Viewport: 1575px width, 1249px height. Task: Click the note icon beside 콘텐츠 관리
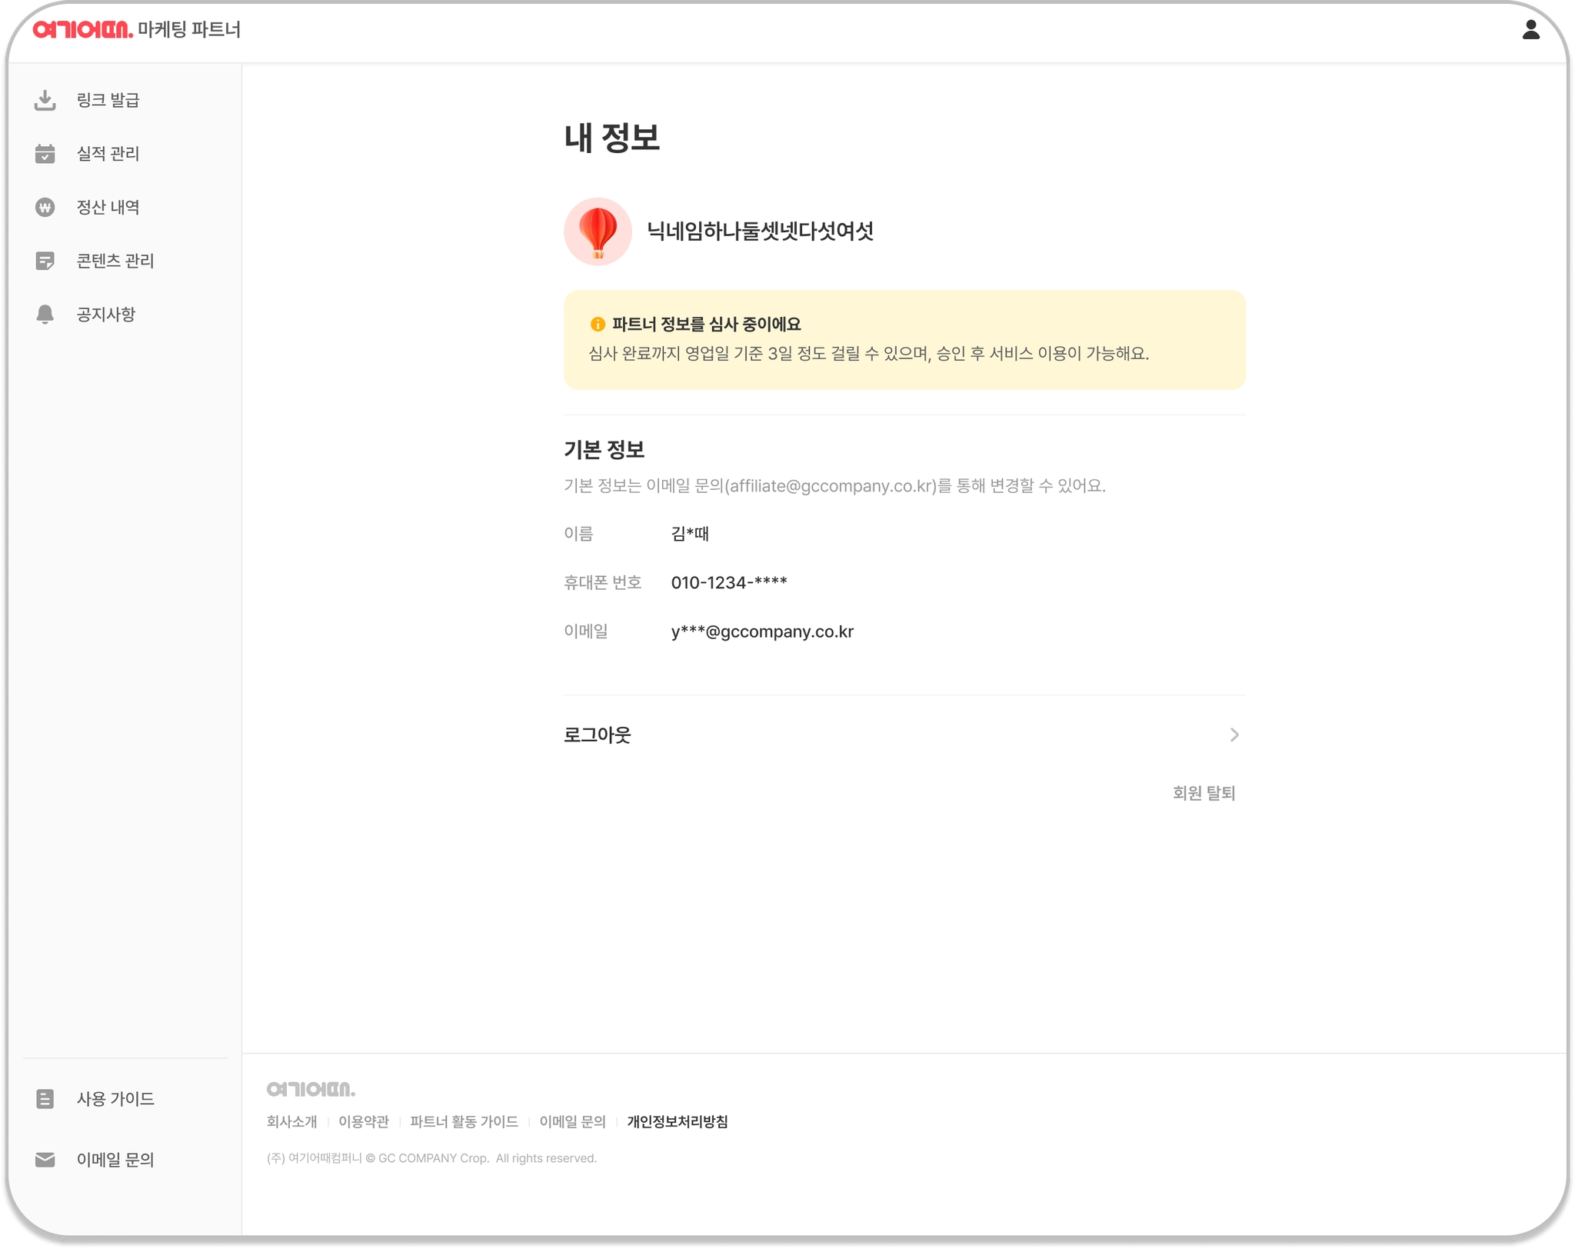45,261
